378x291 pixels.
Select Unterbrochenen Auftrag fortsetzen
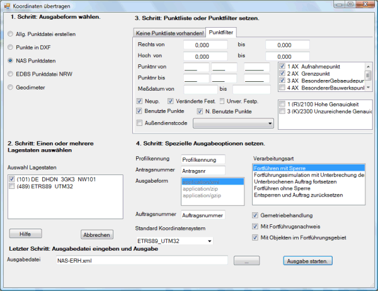tap(309, 181)
